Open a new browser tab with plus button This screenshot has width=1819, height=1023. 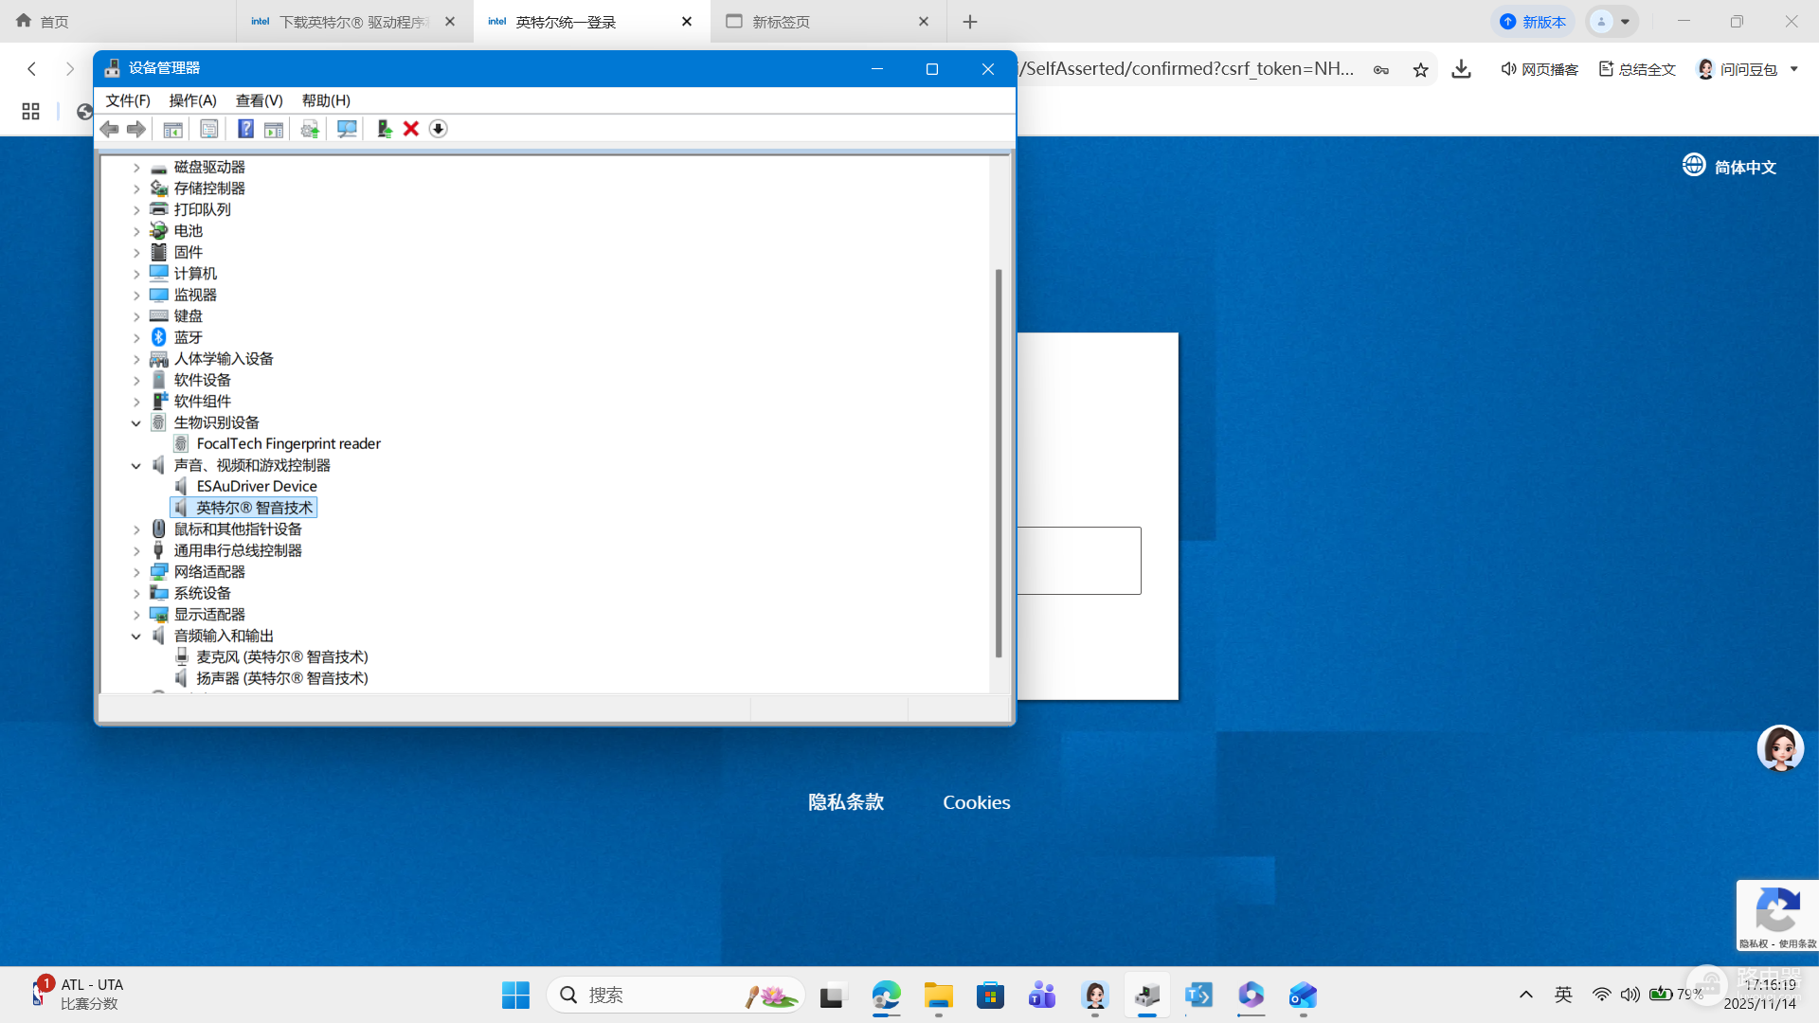click(x=970, y=22)
